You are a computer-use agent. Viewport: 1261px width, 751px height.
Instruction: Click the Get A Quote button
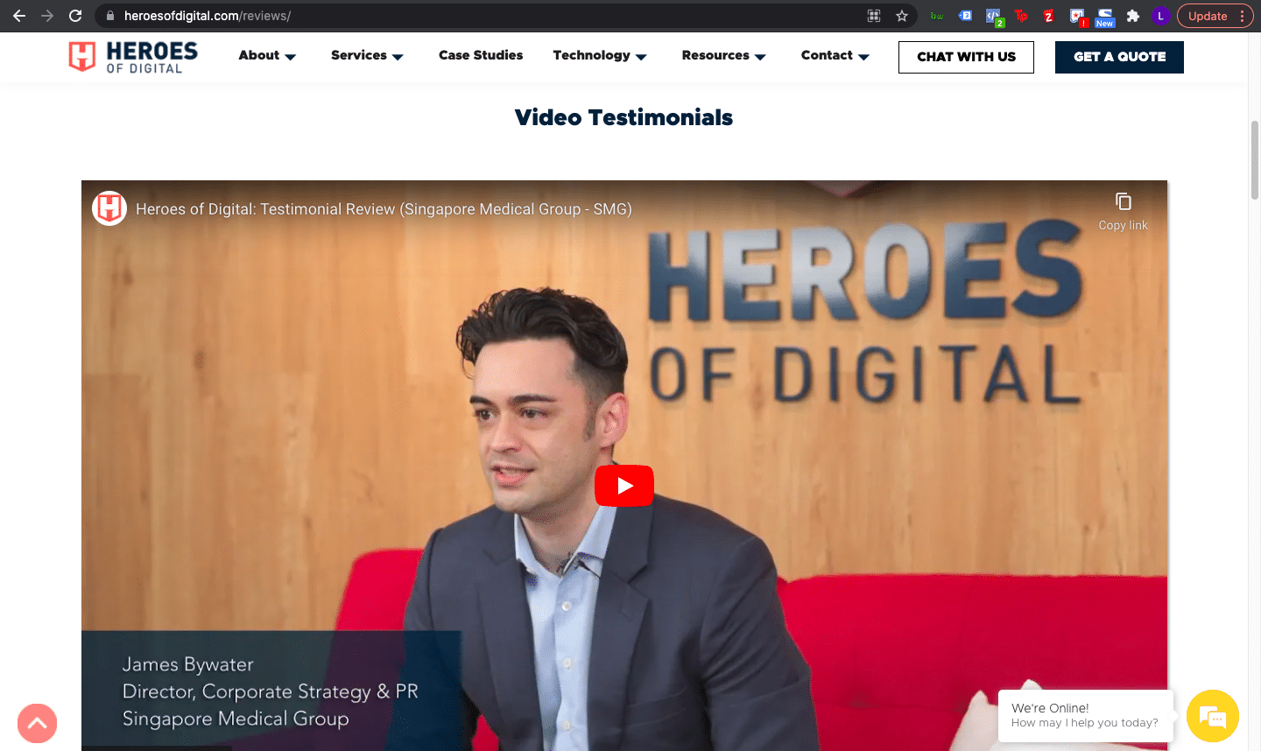click(1119, 57)
